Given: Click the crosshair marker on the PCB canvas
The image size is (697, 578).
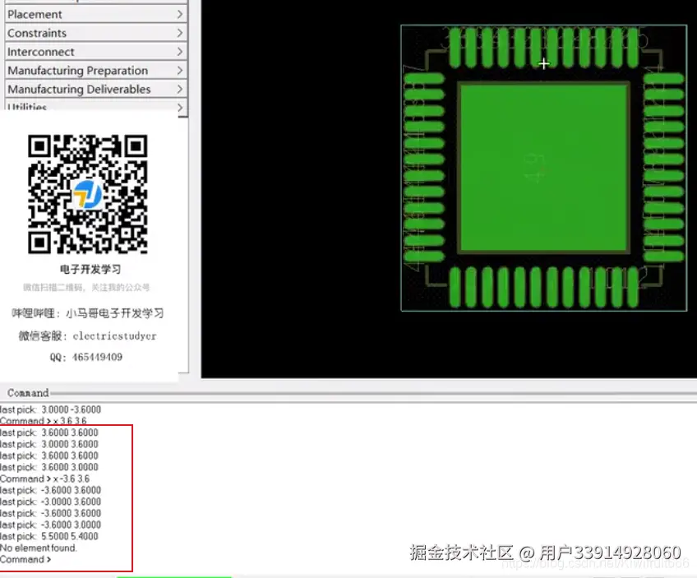Looking at the screenshot, I should point(544,63).
